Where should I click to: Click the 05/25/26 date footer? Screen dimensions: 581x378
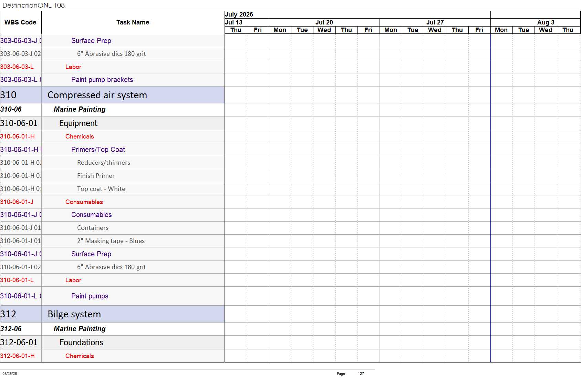pos(10,374)
